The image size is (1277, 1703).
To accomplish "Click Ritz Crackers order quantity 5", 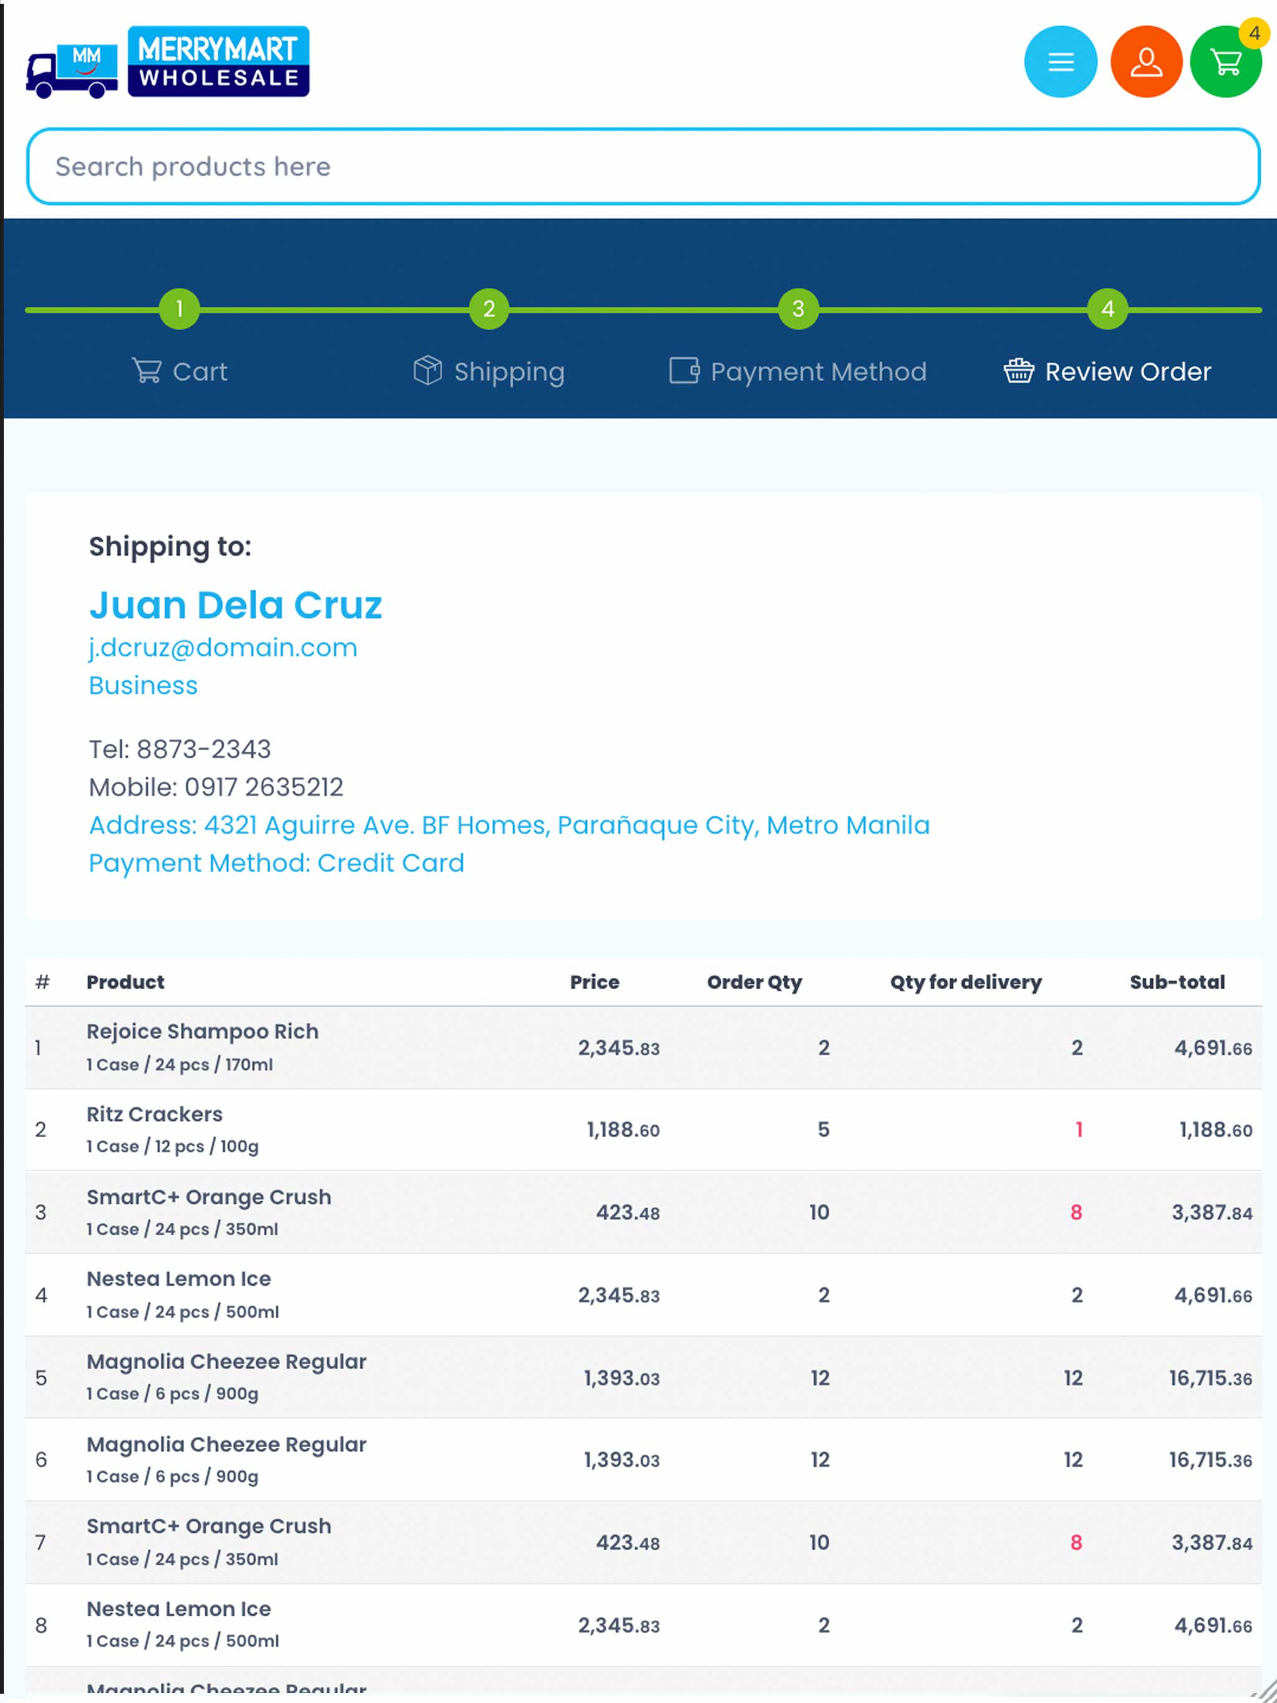I will coord(823,1130).
